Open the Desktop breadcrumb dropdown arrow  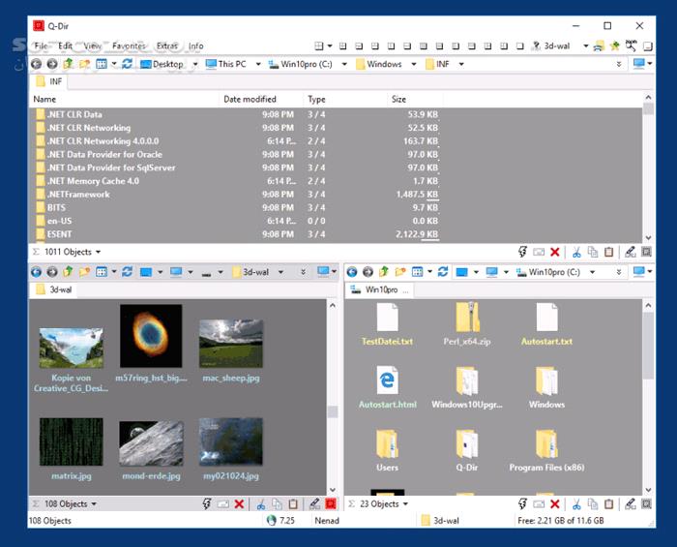pyautogui.click(x=195, y=65)
